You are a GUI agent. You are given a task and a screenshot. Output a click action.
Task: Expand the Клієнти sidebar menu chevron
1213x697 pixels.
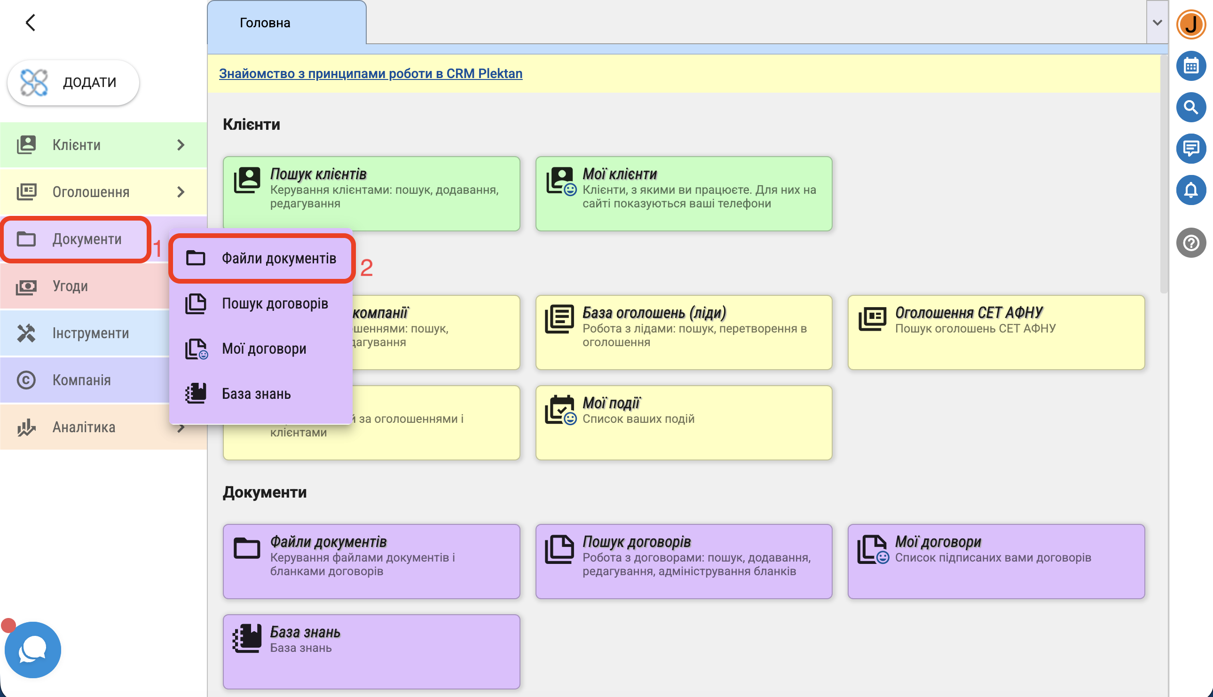[181, 145]
